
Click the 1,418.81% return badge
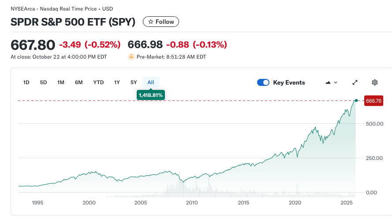(x=151, y=95)
